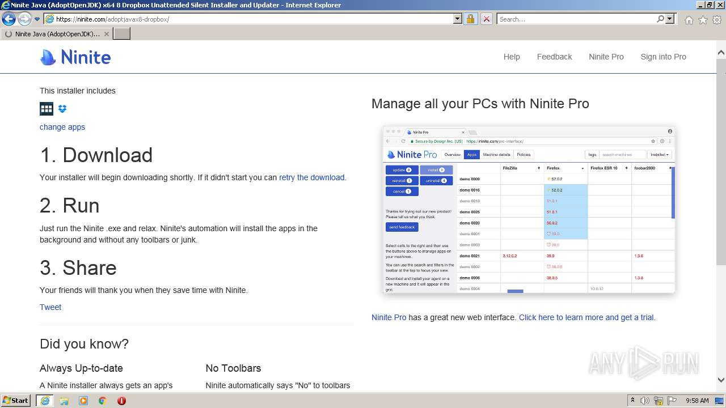
Task: Click the Ninite Pro link below screenshot
Action: (x=389, y=317)
